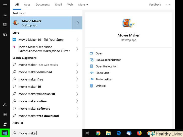Open Settings gear icon in sidebar
Screen dimensions: 183x137
(x=5, y=114)
